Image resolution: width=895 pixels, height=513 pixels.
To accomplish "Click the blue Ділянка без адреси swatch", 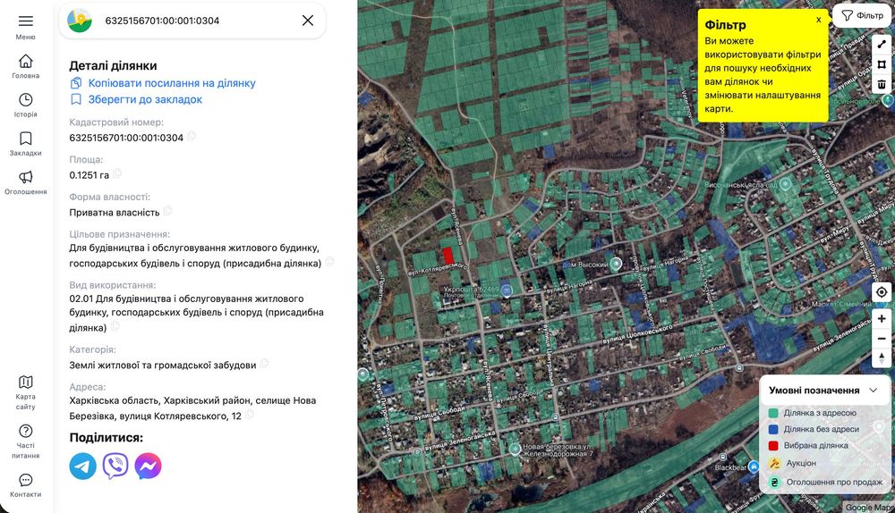I will point(773,429).
